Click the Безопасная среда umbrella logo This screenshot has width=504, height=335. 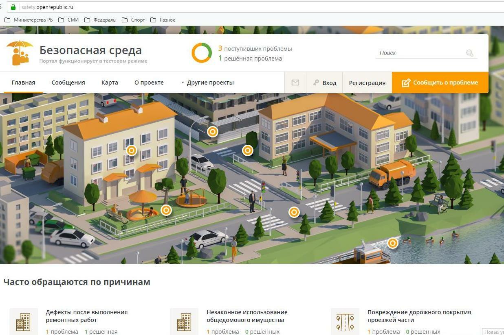pyautogui.click(x=20, y=53)
